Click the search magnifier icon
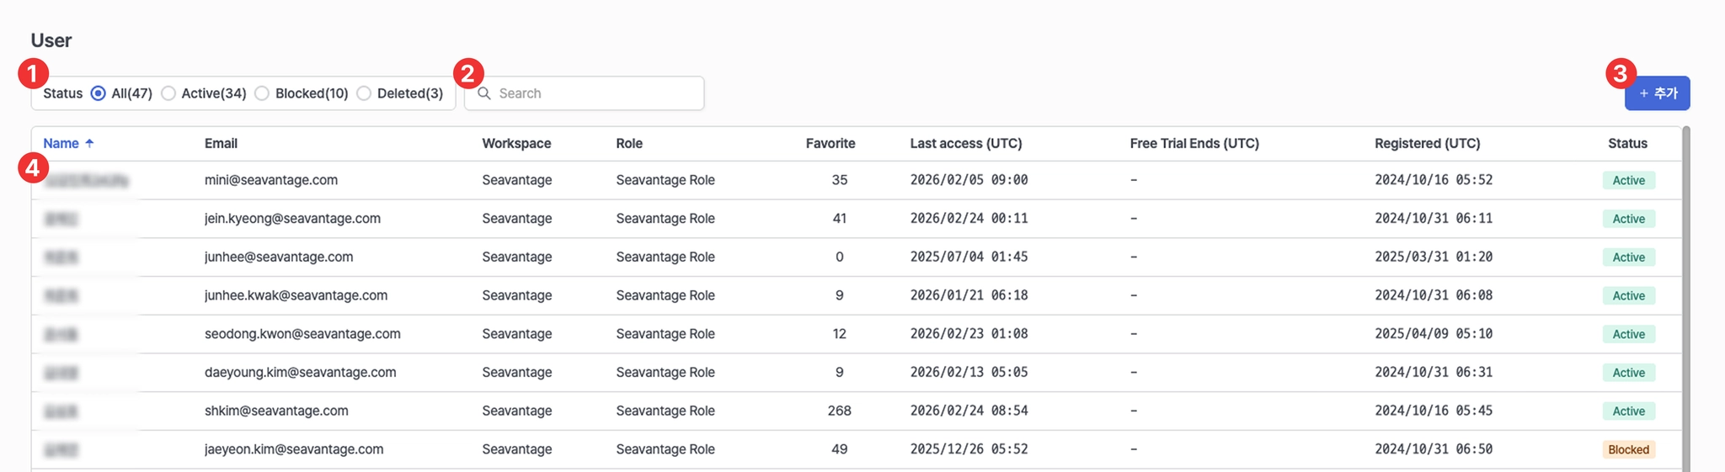This screenshot has width=1725, height=472. point(484,93)
